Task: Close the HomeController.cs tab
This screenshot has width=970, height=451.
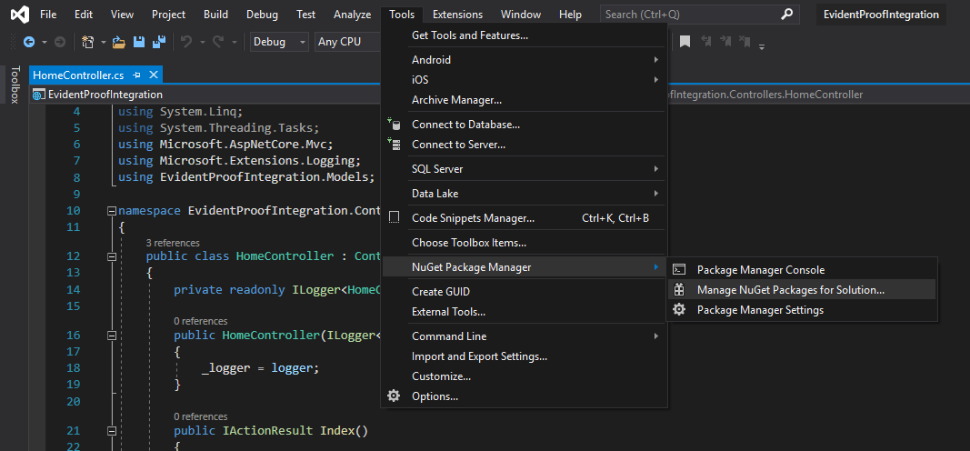Action: pyautogui.click(x=154, y=75)
